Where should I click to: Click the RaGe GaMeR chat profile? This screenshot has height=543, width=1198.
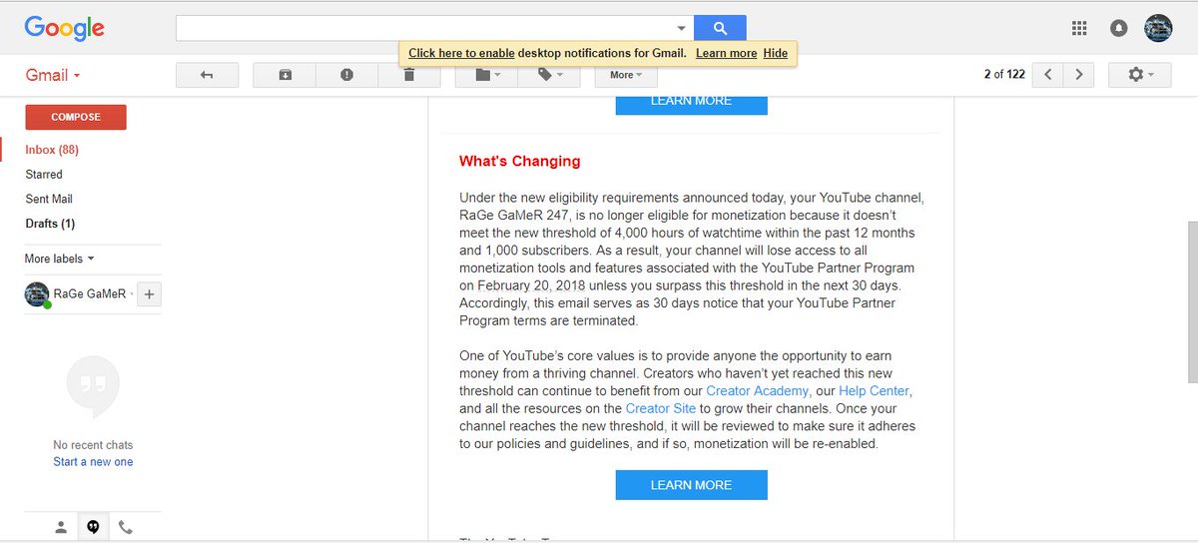(78, 294)
